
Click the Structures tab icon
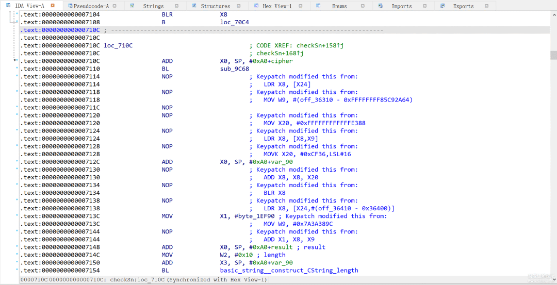(x=194, y=6)
